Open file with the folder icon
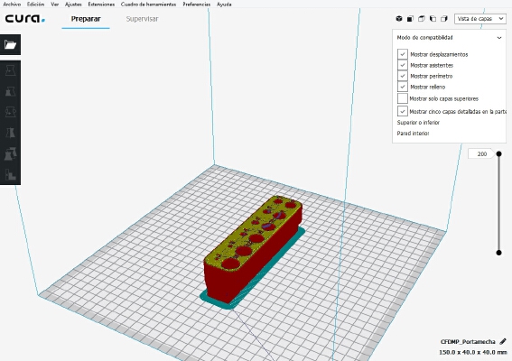 tap(10, 44)
